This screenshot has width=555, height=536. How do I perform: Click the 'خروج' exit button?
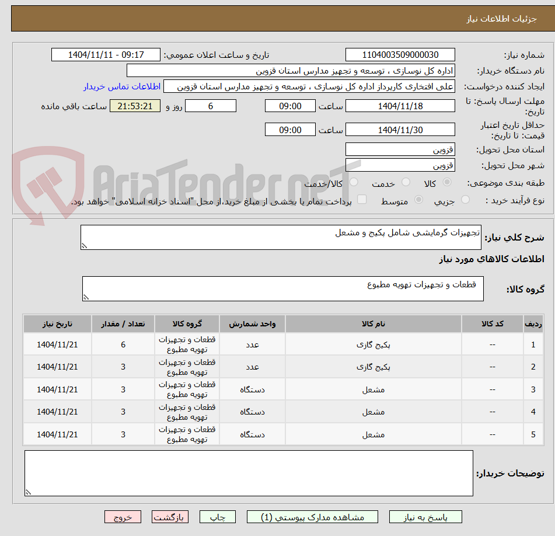coord(123,517)
